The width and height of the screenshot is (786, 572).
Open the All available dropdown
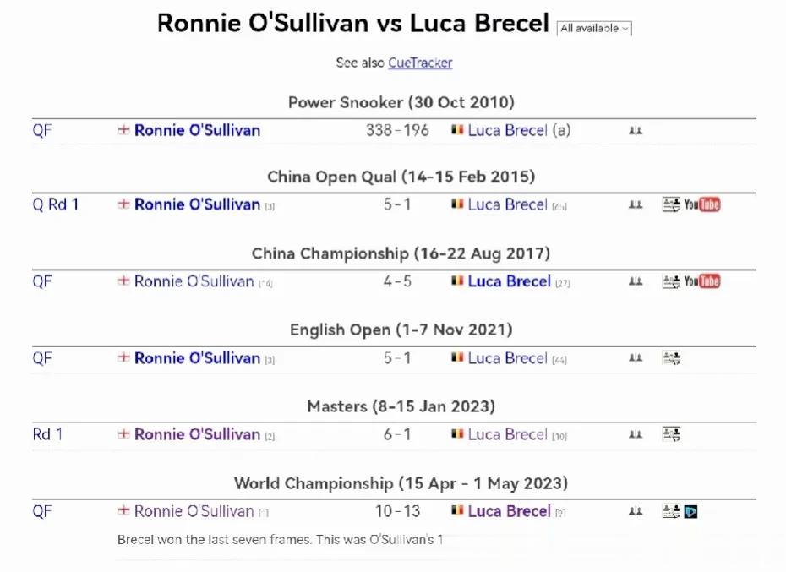point(594,29)
